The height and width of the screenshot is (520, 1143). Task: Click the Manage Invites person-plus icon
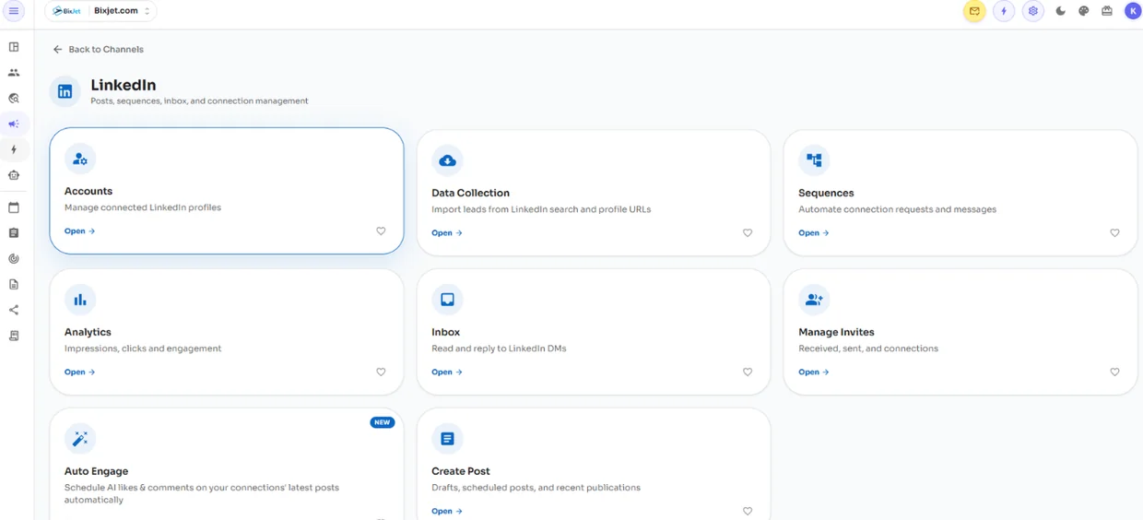pos(814,300)
